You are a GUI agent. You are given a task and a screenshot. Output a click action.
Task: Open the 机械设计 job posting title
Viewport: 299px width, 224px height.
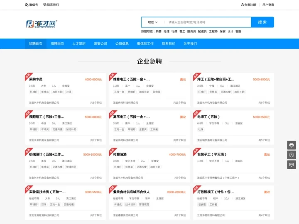tap(47, 154)
